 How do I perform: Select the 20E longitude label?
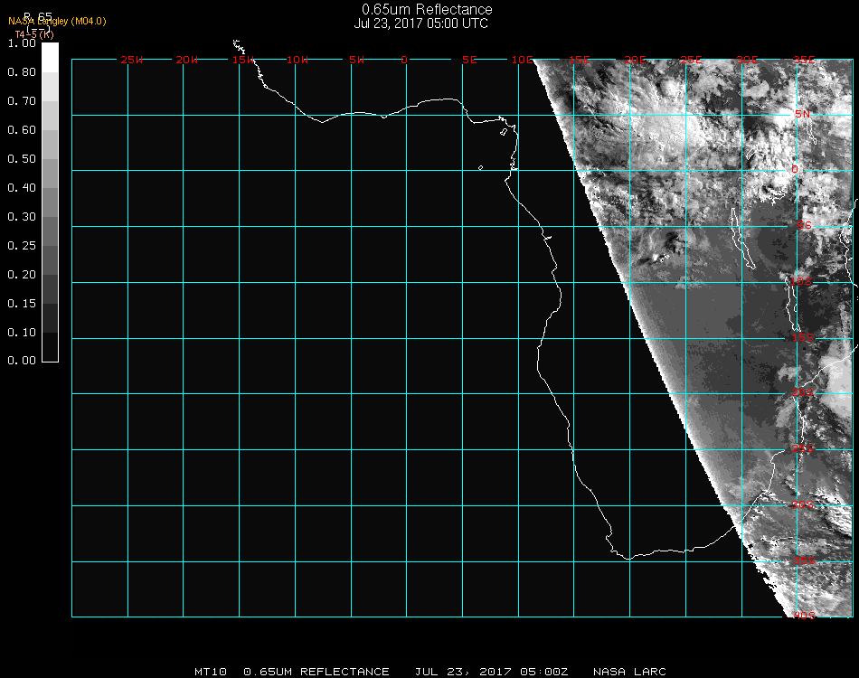(x=636, y=60)
